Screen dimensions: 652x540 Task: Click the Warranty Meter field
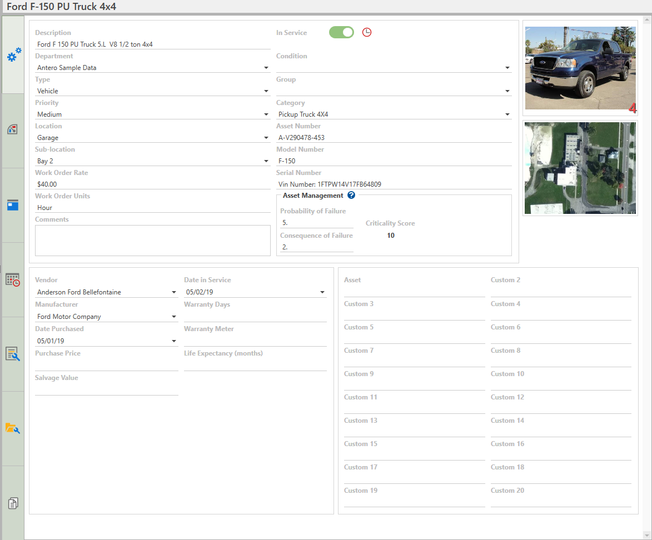coord(255,341)
